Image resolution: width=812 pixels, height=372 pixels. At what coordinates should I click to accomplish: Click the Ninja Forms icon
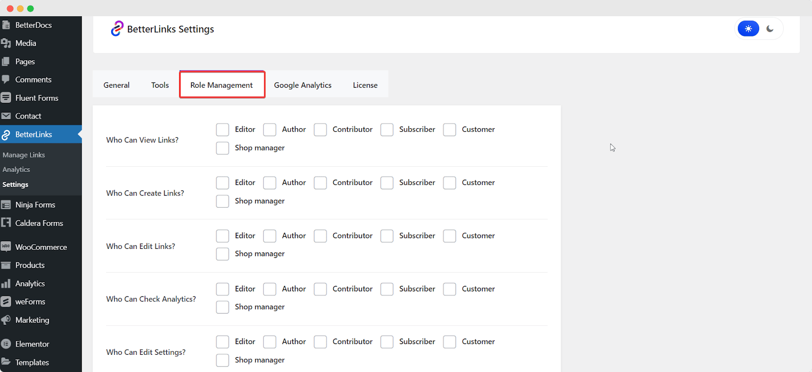[6, 205]
